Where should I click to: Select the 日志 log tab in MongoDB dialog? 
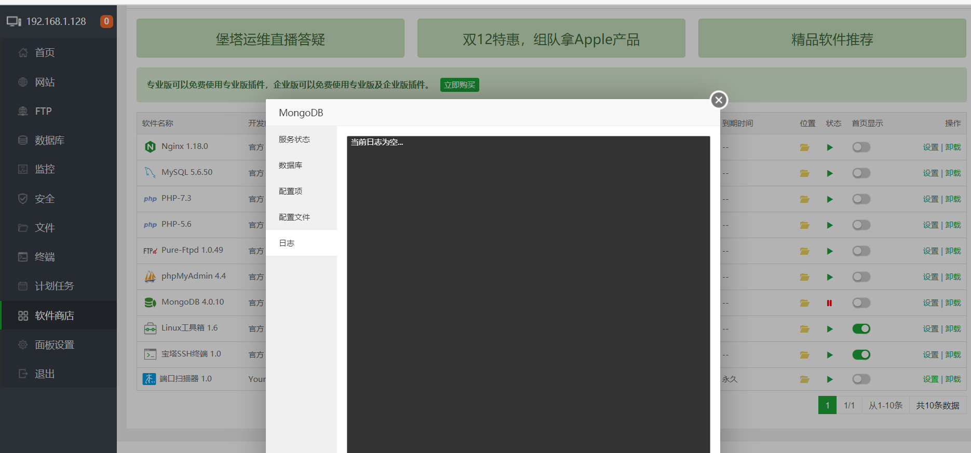pyautogui.click(x=301, y=243)
